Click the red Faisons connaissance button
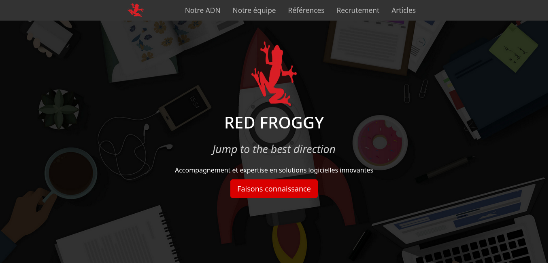 point(274,189)
